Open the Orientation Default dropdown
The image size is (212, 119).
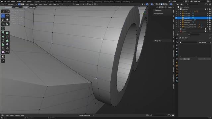coord(18,7)
